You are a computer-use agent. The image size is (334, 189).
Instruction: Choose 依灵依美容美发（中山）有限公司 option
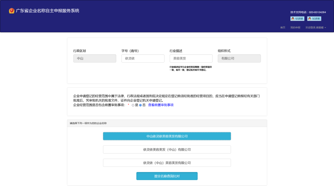tap(167, 149)
